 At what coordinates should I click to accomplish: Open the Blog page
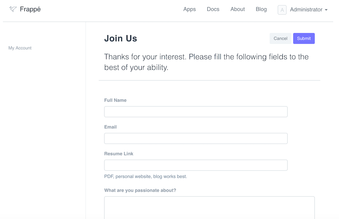pyautogui.click(x=261, y=9)
